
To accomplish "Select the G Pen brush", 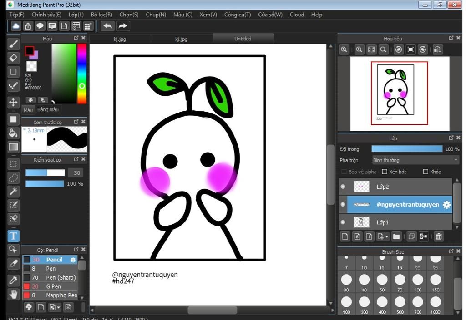I will (50, 286).
